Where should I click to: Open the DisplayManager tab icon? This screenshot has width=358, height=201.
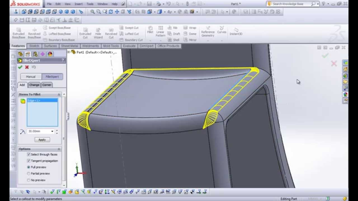tap(50, 54)
